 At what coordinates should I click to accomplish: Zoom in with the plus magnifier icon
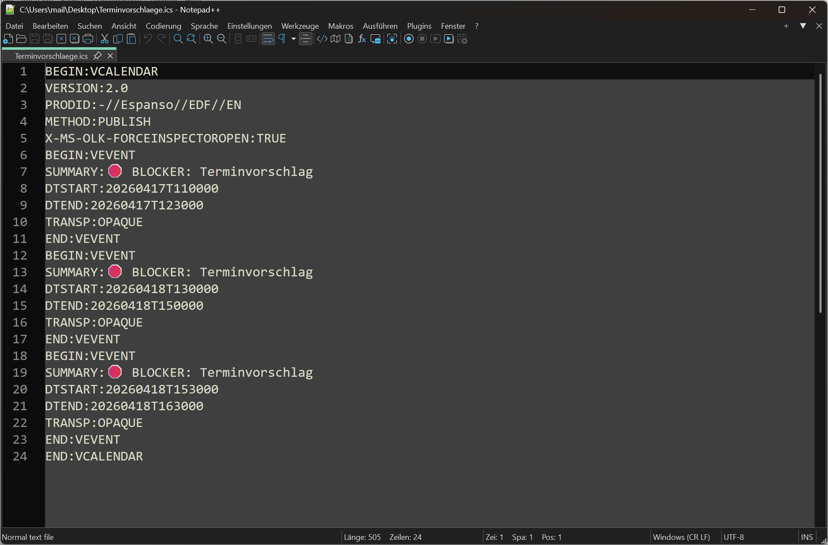(208, 39)
